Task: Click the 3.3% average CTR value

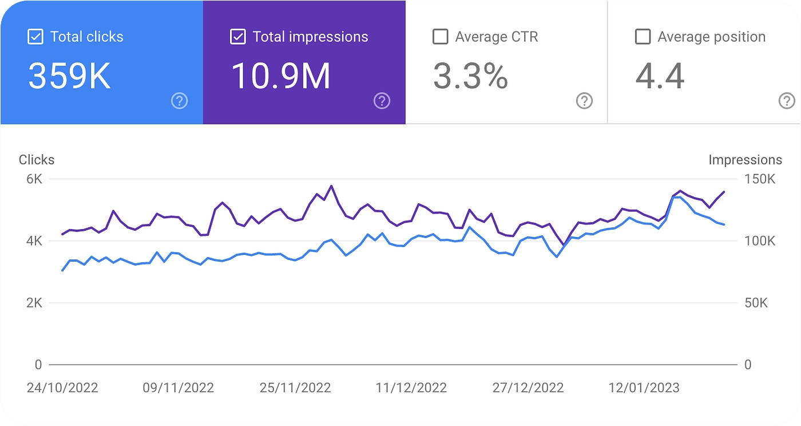Action: [x=470, y=76]
